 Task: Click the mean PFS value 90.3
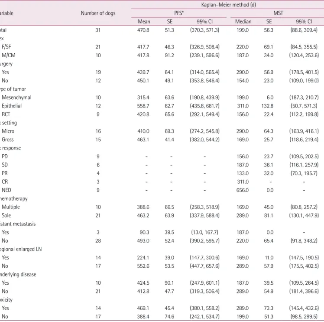coord(144,232)
